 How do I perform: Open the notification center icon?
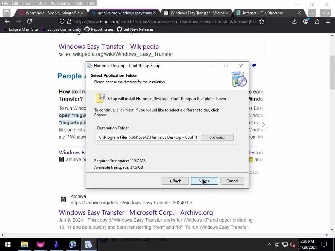[x=324, y=244]
